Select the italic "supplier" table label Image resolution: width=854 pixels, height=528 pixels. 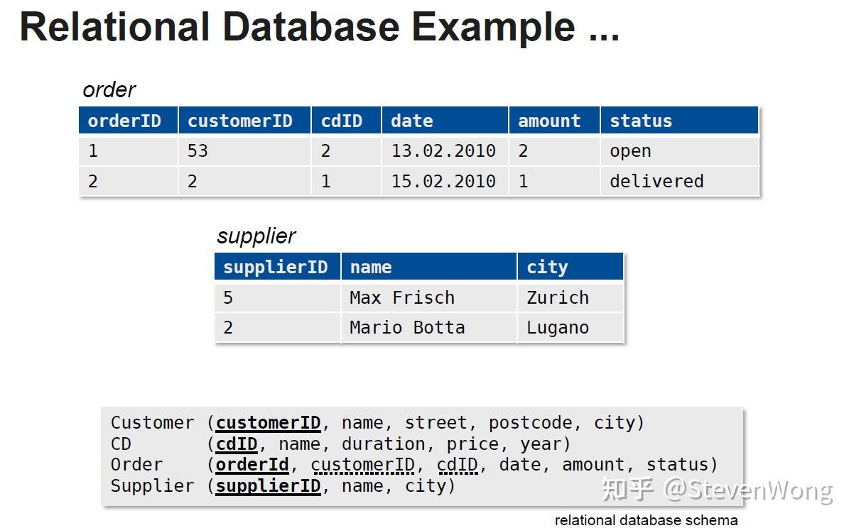coord(256,236)
